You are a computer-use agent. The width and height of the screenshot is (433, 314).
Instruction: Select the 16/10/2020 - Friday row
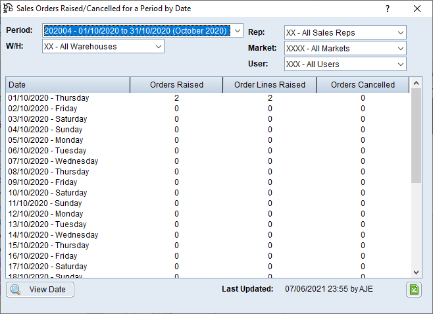tap(43, 256)
